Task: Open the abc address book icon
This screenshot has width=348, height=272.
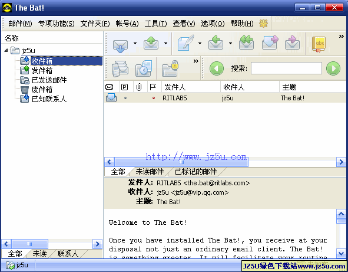Action: click(x=319, y=44)
